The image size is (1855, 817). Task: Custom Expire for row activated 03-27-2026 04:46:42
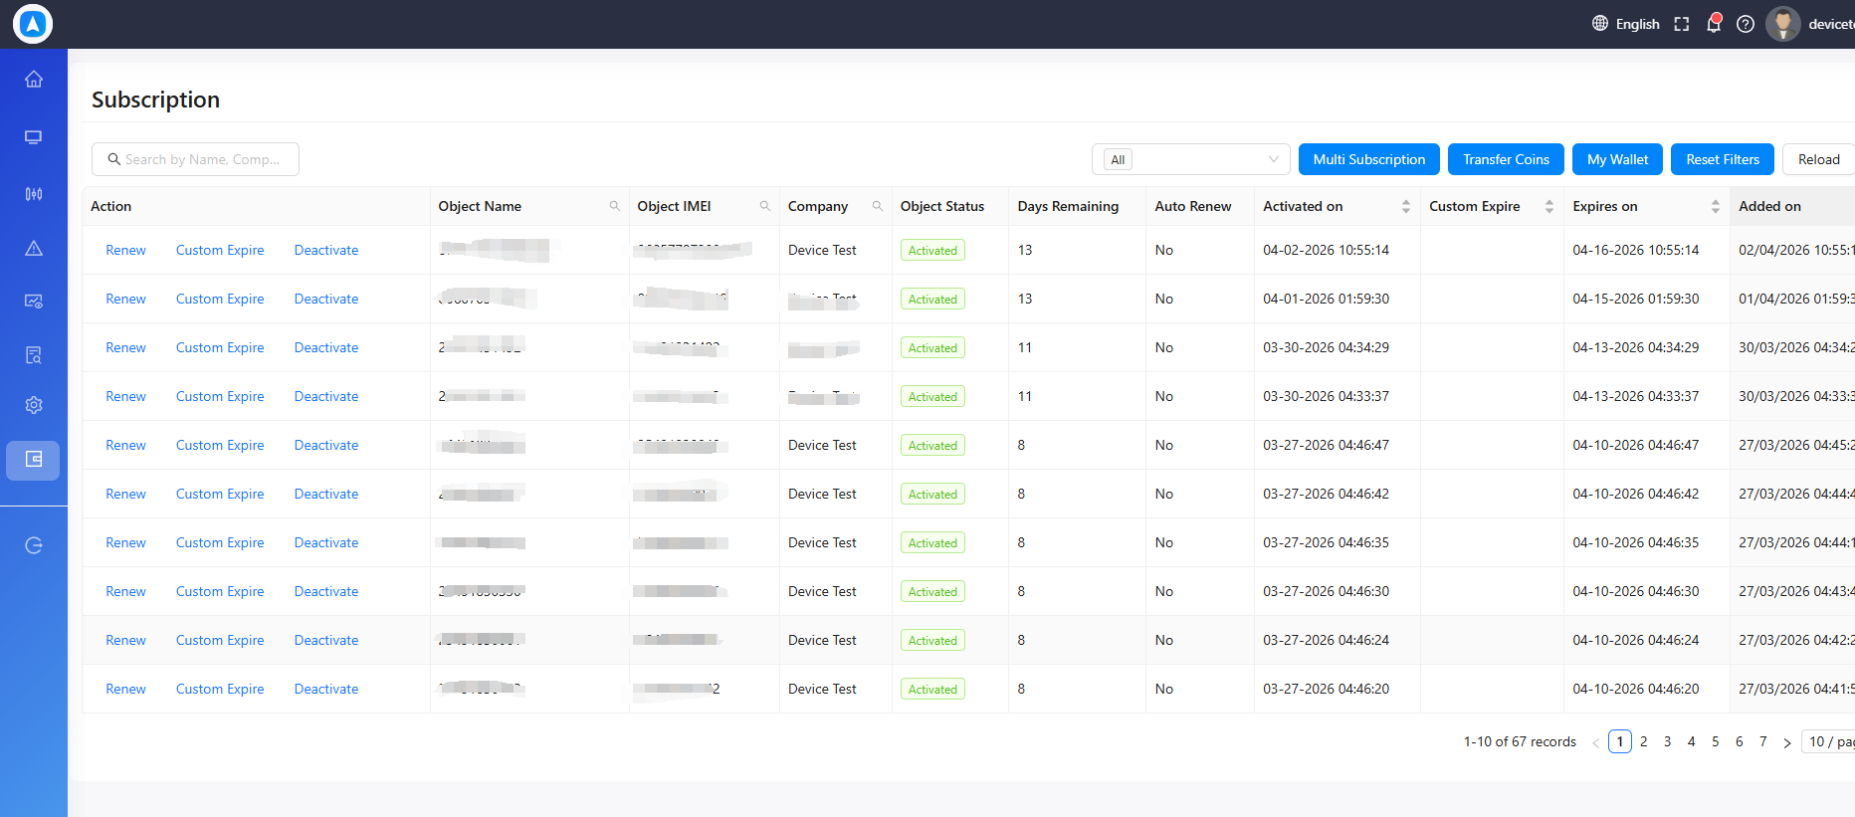pyautogui.click(x=220, y=494)
